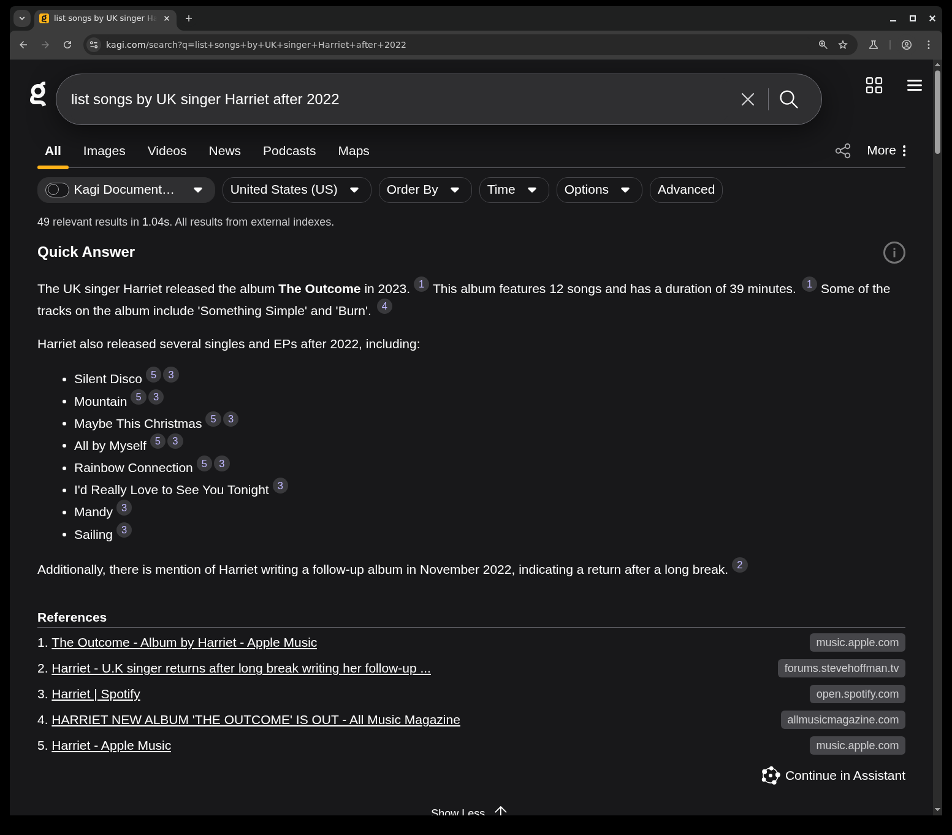The width and height of the screenshot is (952, 835).
Task: Open the Order By dropdown
Action: tap(425, 190)
